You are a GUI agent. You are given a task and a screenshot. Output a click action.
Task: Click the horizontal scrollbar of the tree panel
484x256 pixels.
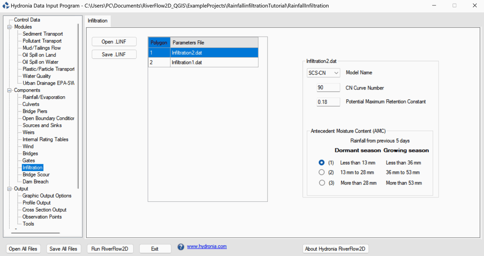point(35,233)
